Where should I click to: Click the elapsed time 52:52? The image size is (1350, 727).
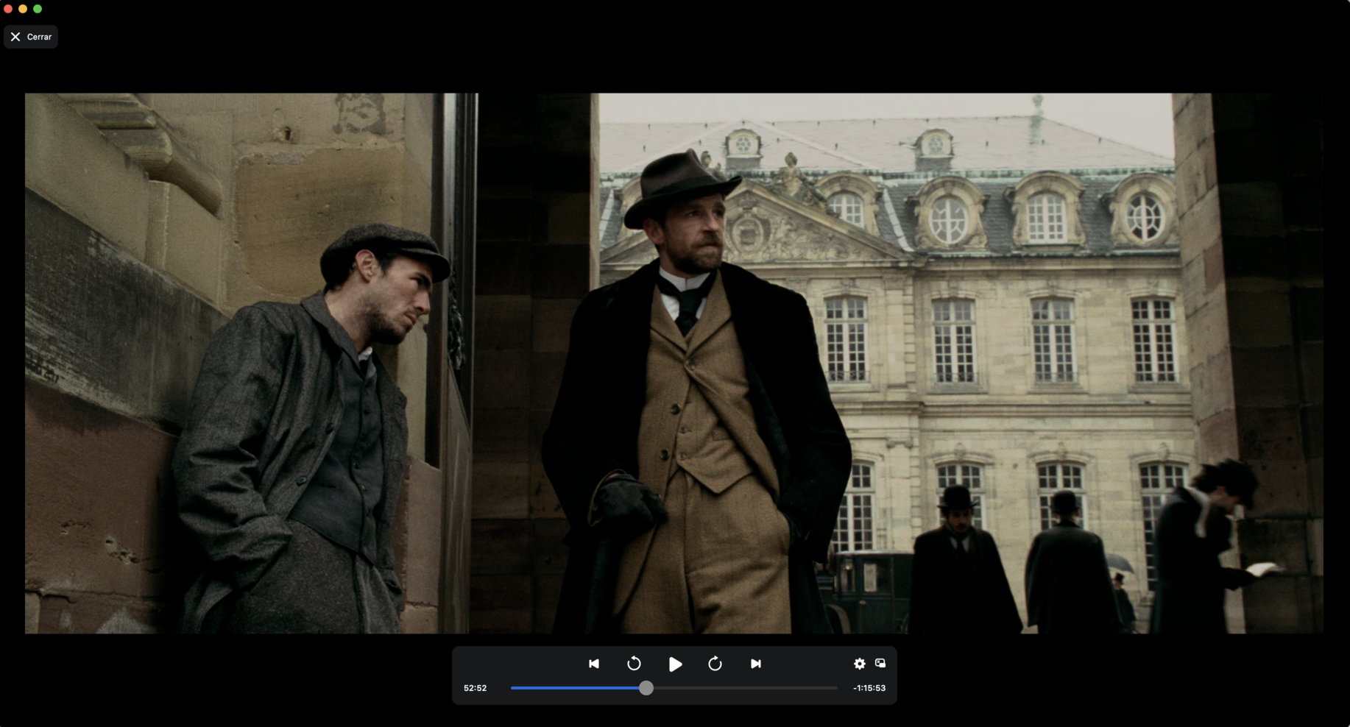coord(476,688)
